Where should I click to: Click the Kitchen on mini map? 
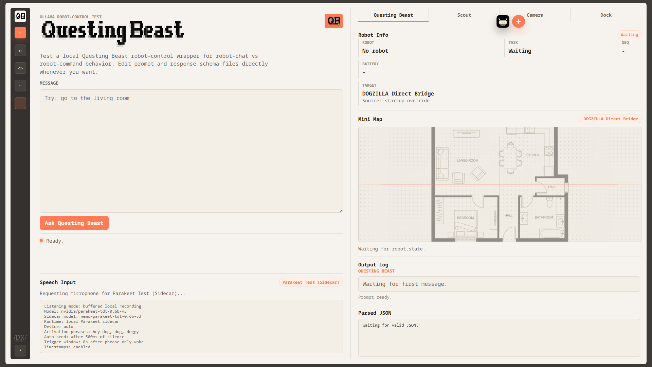coord(532,155)
